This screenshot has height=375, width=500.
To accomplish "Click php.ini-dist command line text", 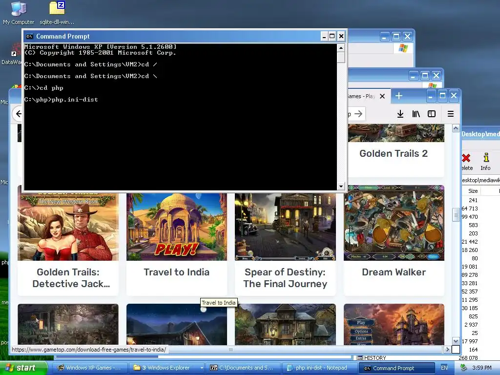I will click(x=75, y=100).
